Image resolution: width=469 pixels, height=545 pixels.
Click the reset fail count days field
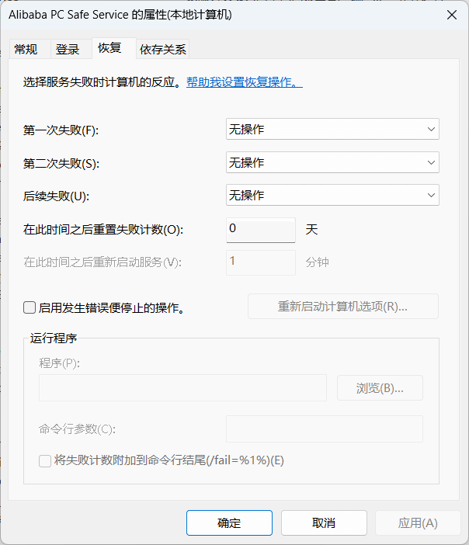tap(261, 230)
